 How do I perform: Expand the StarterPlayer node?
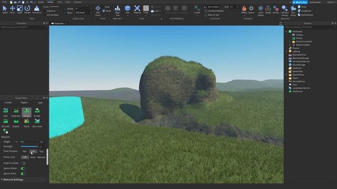point(286,75)
